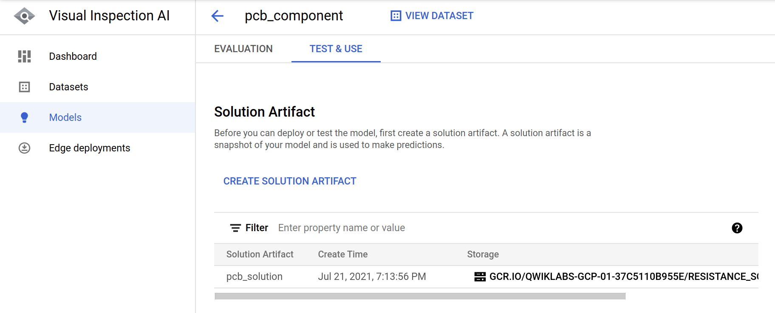The width and height of the screenshot is (775, 313).
Task: Click the View Dataset grid icon
Action: (396, 16)
